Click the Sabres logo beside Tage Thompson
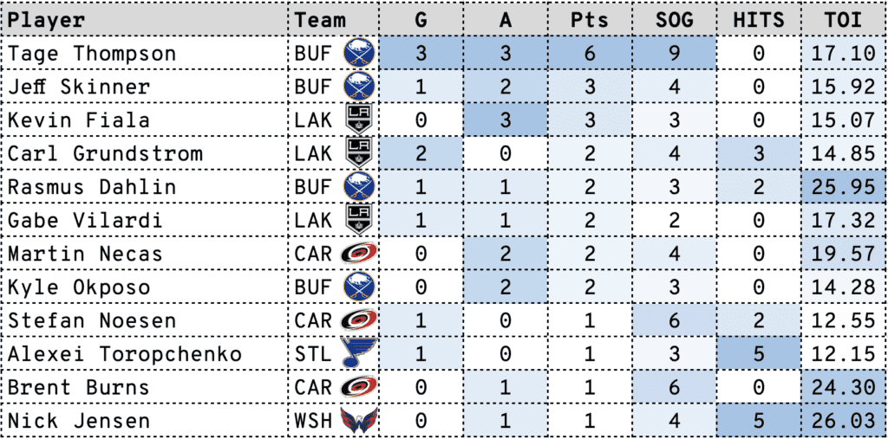This screenshot has height=439, width=888. (x=358, y=54)
